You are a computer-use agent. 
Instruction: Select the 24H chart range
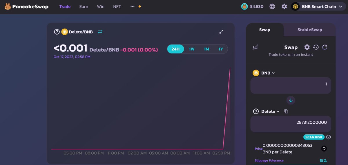175,49
